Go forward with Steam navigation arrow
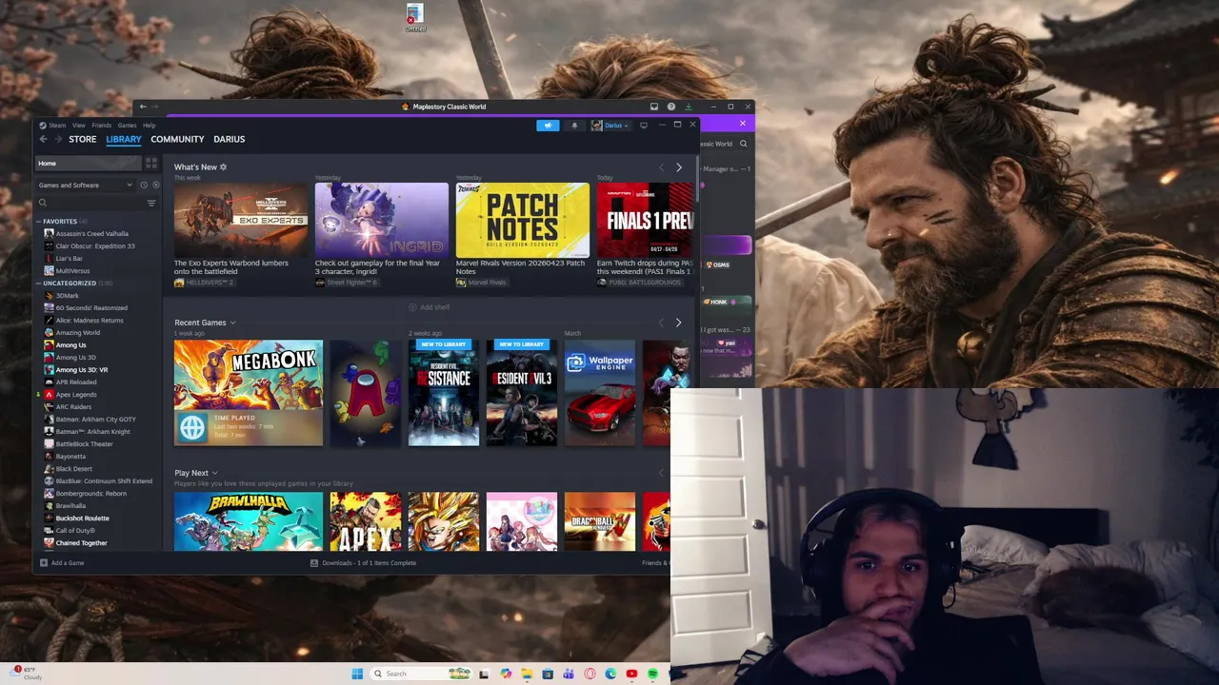 [58, 139]
